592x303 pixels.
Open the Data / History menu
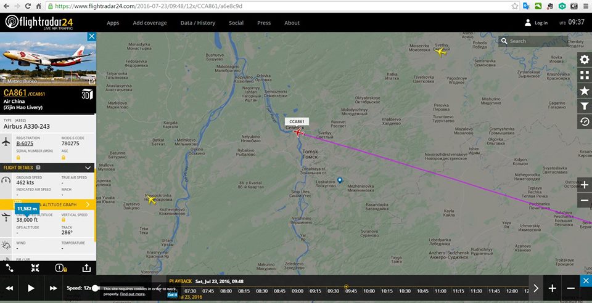198,23
